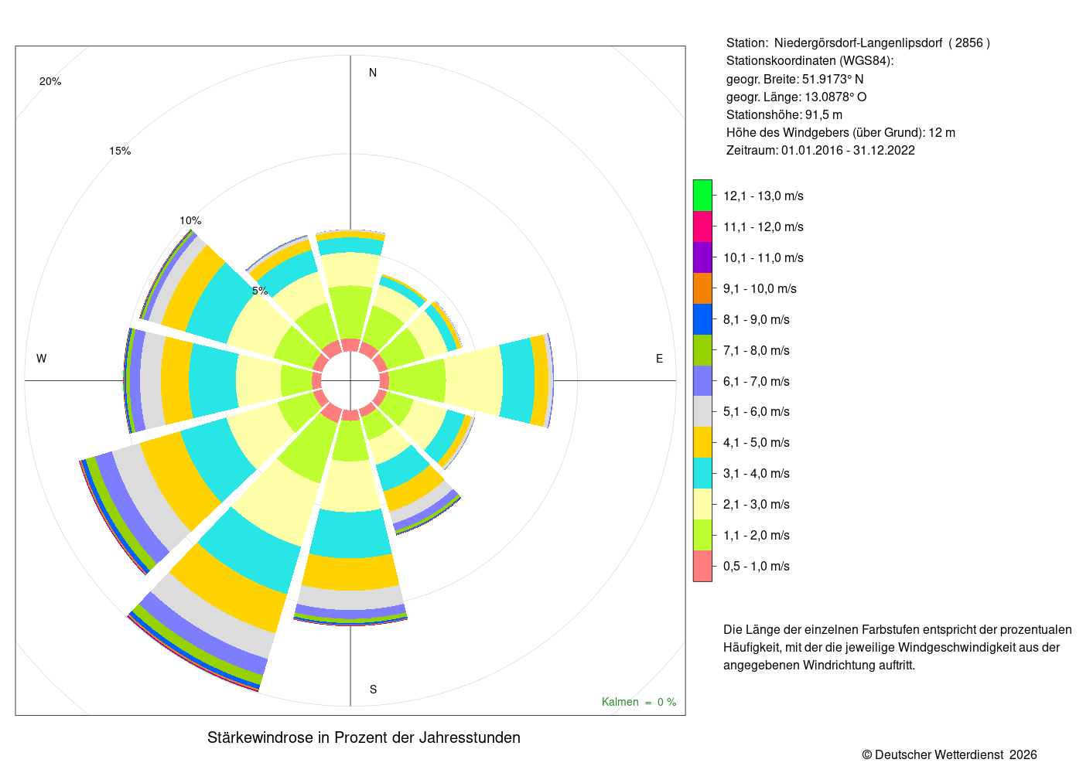Click the 10,1 - 11,0 m/s purple legend swatch
The image size is (1083, 773).
click(x=702, y=257)
